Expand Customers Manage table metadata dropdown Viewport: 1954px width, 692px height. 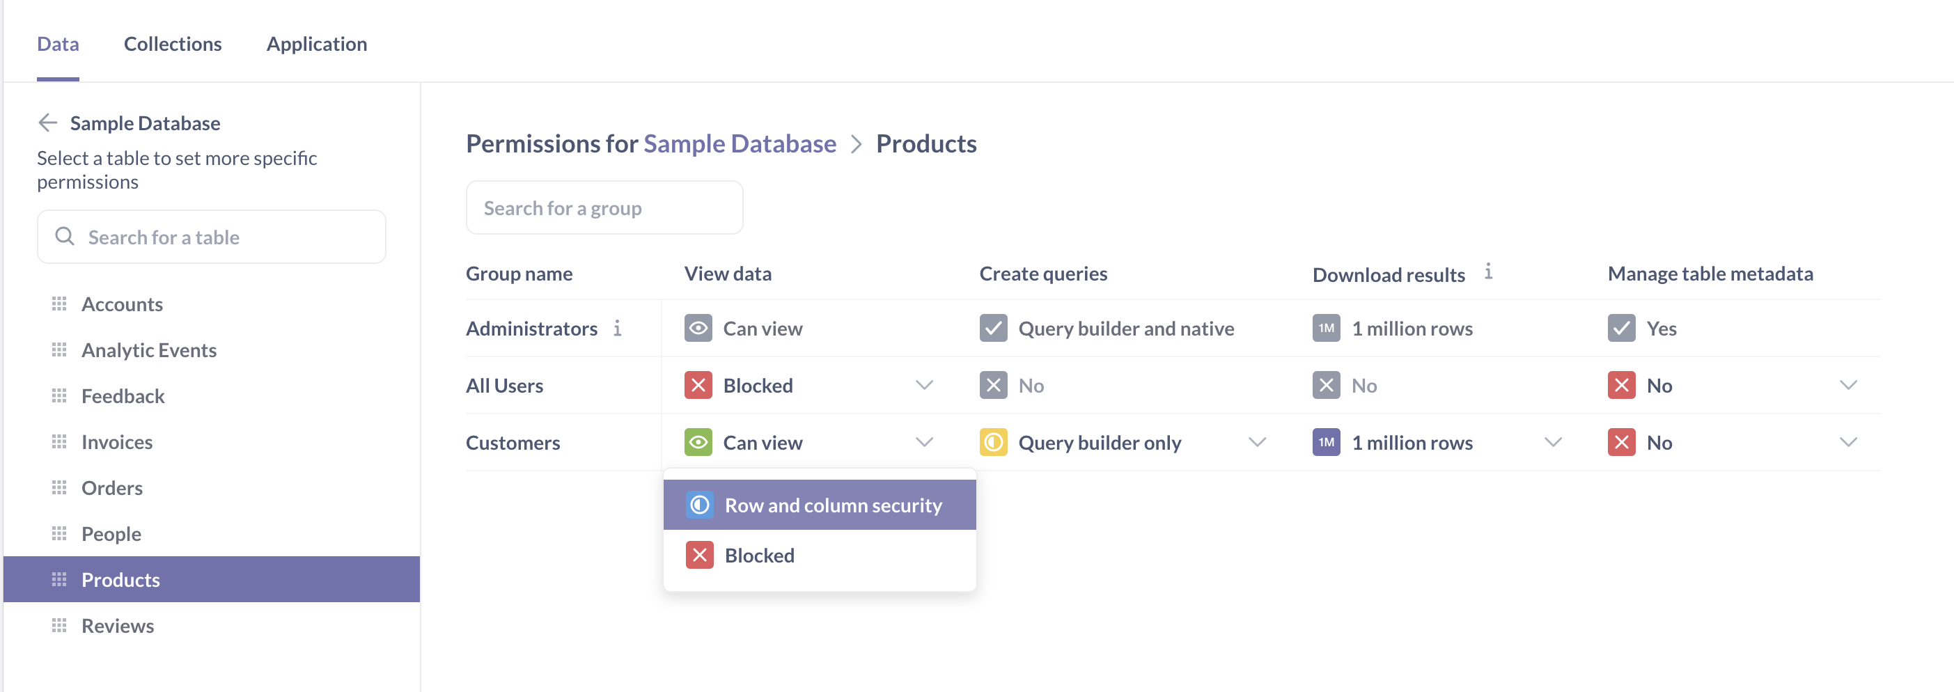pos(1848,443)
